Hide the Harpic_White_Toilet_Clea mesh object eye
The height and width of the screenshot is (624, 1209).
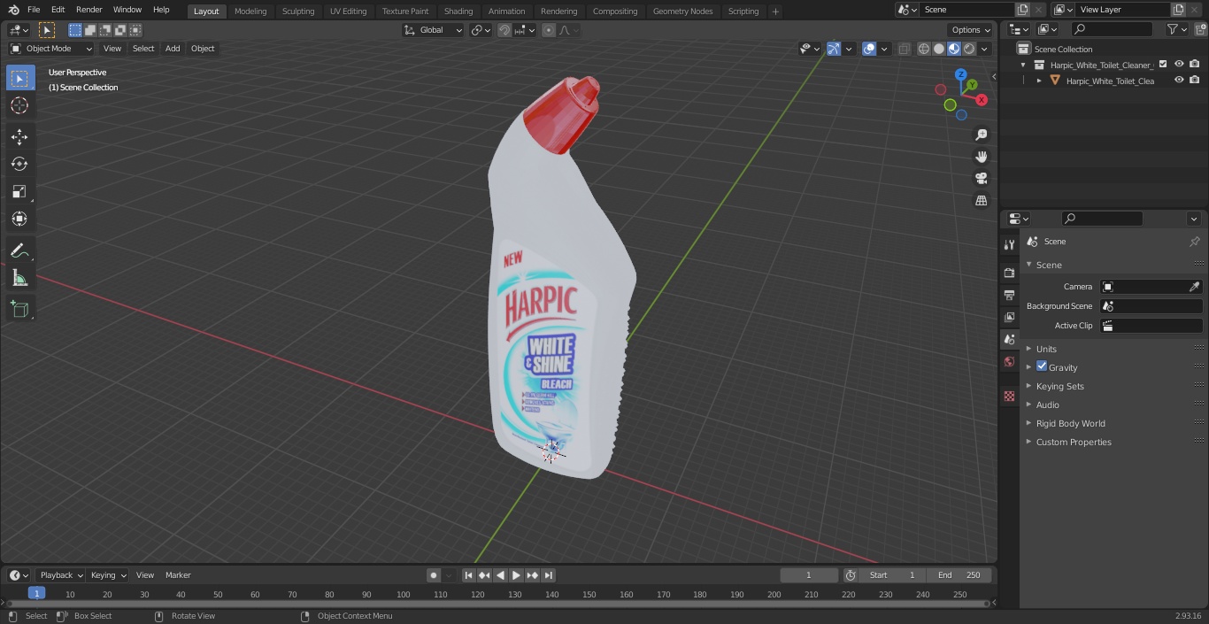coord(1179,81)
